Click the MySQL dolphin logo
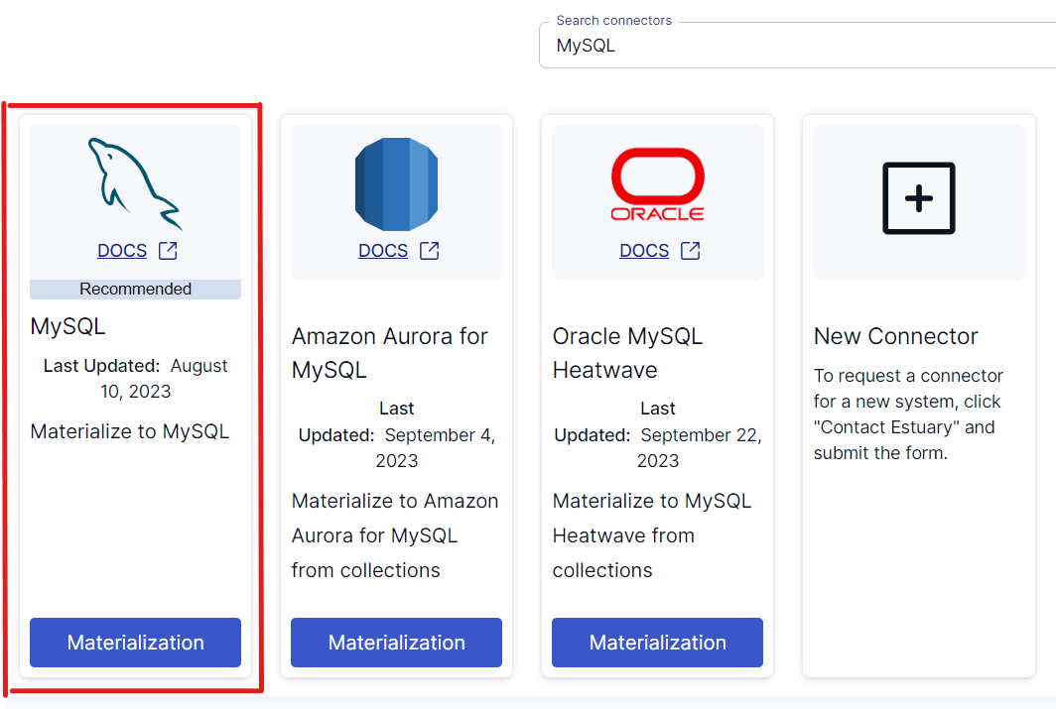 (x=135, y=183)
